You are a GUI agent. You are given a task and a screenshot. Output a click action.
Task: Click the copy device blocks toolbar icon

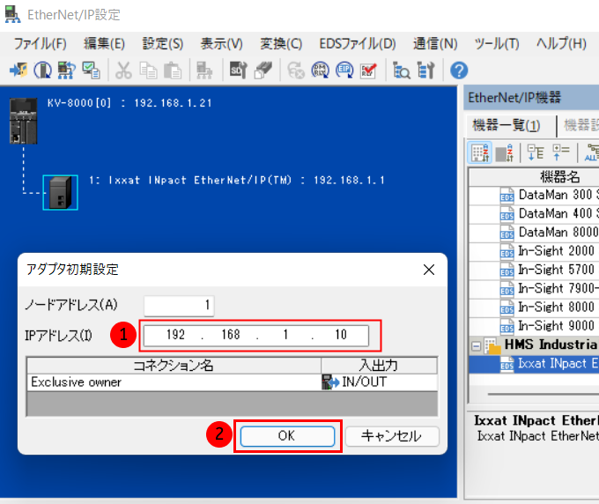263,70
